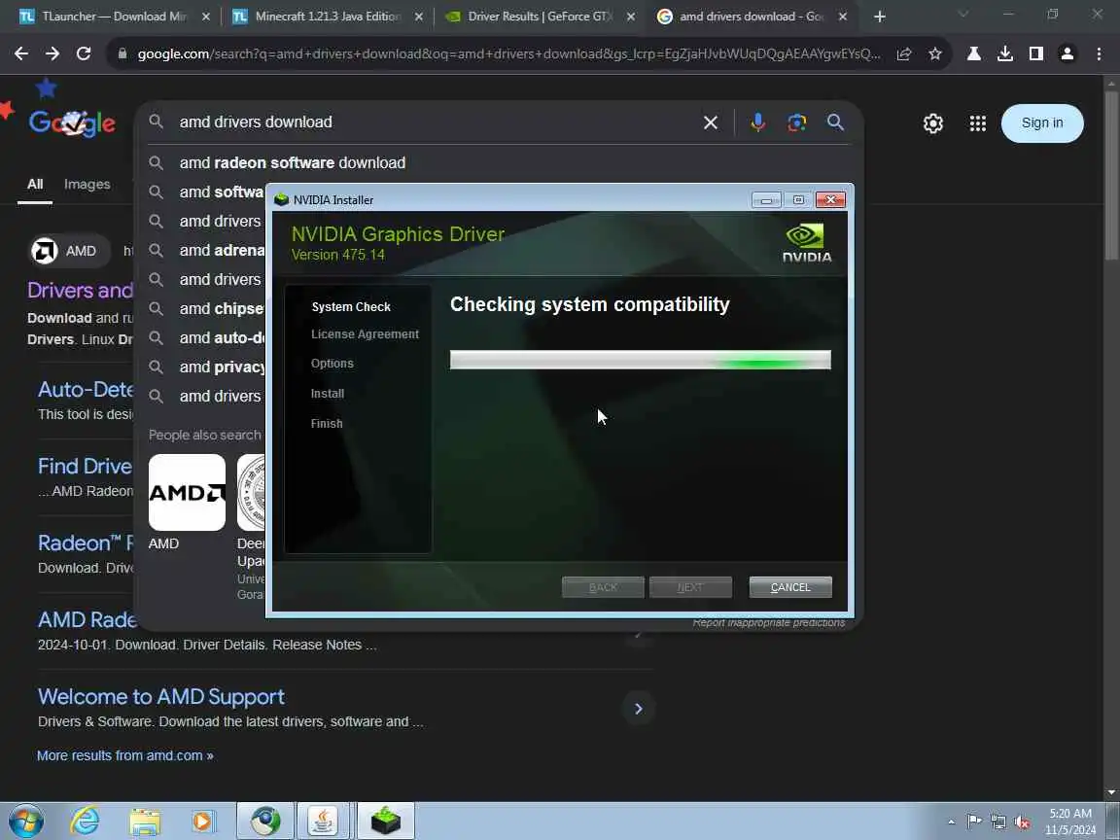Toggle the browser side panel icon

tap(1035, 53)
